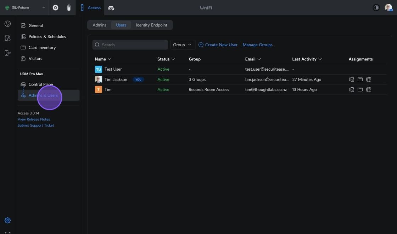The height and width of the screenshot is (234, 397).
Task: Click the settings gear in left rail
Action: point(7,220)
